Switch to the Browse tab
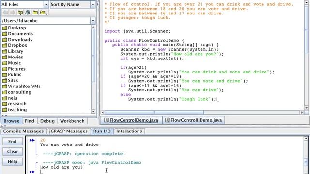The width and height of the screenshot is (310, 174). 12,121
